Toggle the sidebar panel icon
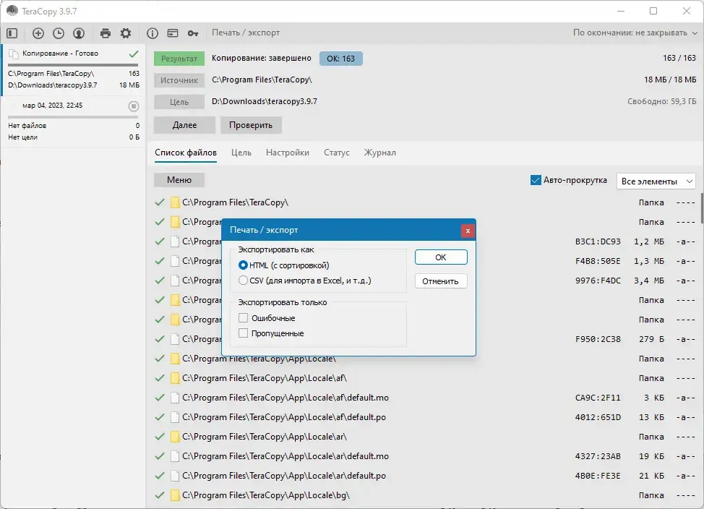Image resolution: width=704 pixels, height=509 pixels. [x=12, y=33]
